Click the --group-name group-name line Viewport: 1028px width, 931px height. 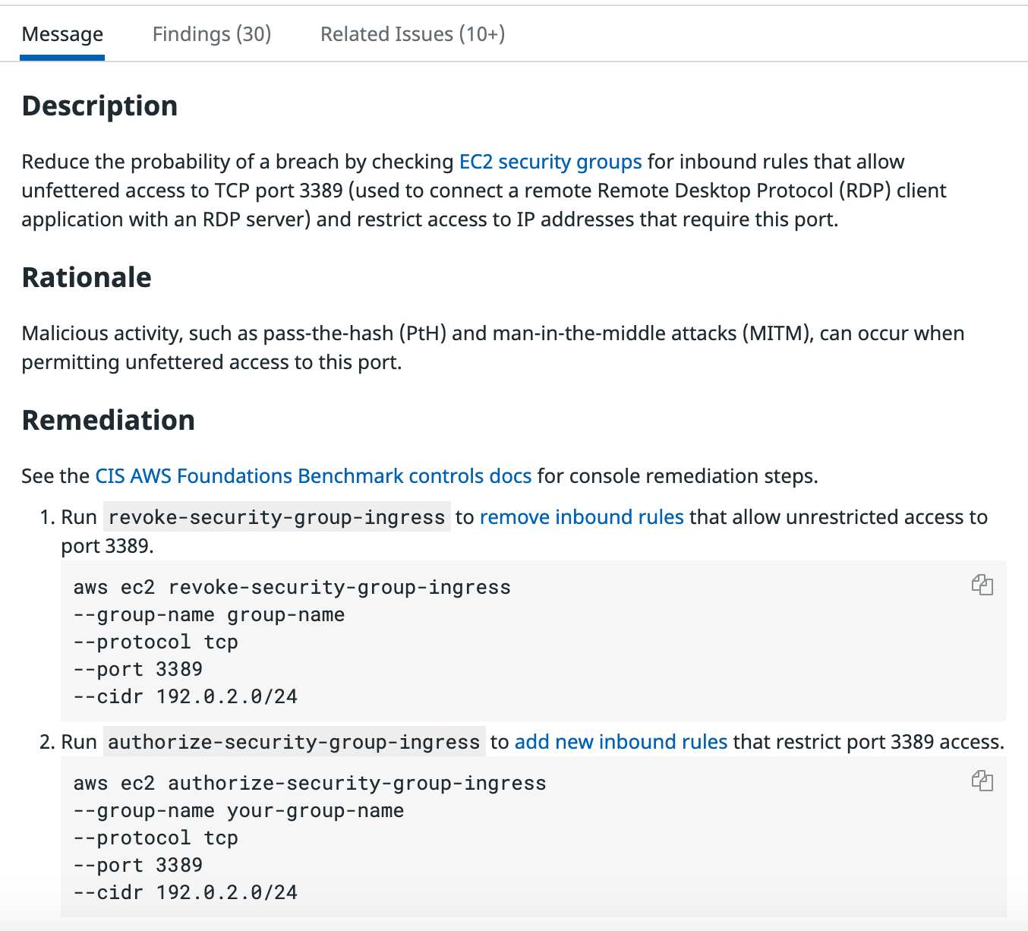209,614
